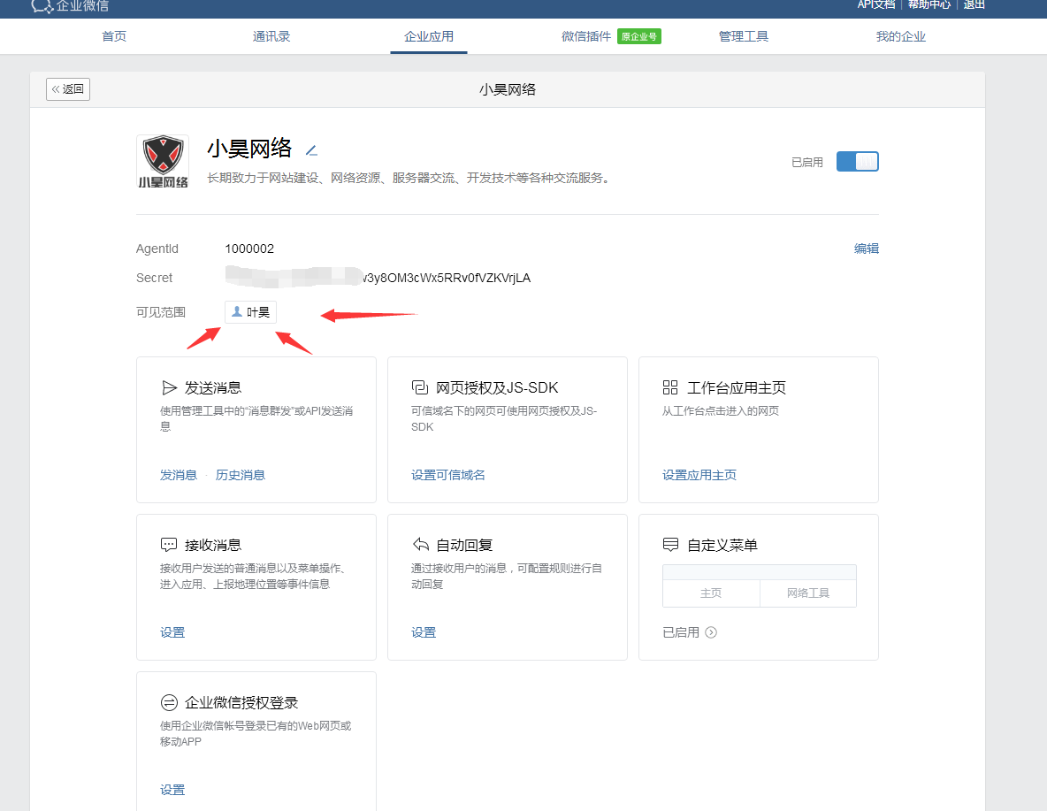Click the 设置可信域名 link
1047x811 pixels.
pos(448,475)
